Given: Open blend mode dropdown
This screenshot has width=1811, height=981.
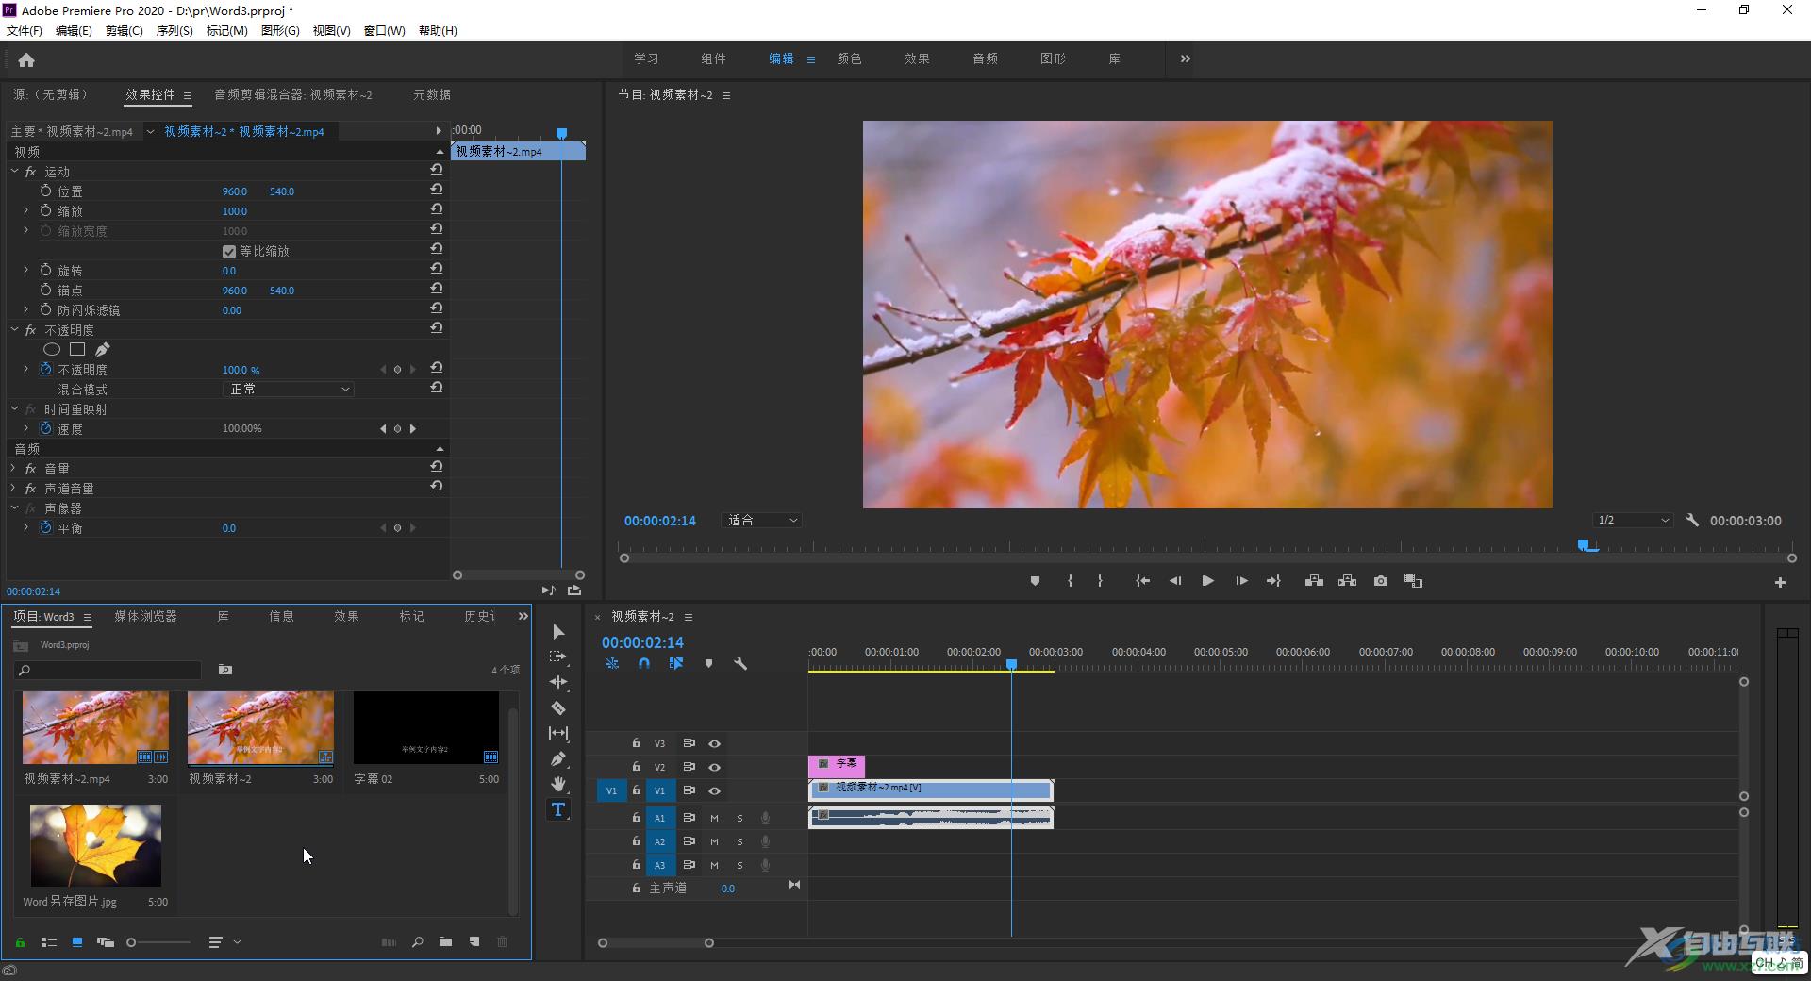Looking at the screenshot, I should click(288, 389).
